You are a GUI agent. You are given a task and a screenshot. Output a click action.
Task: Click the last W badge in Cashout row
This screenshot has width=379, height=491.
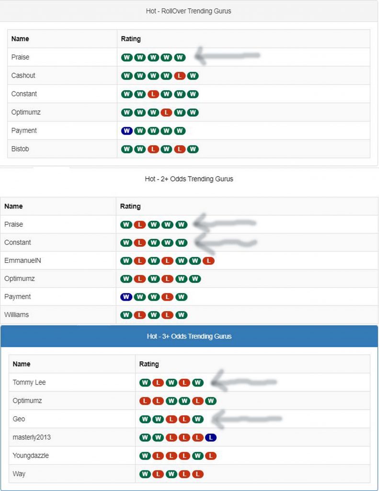tap(193, 76)
